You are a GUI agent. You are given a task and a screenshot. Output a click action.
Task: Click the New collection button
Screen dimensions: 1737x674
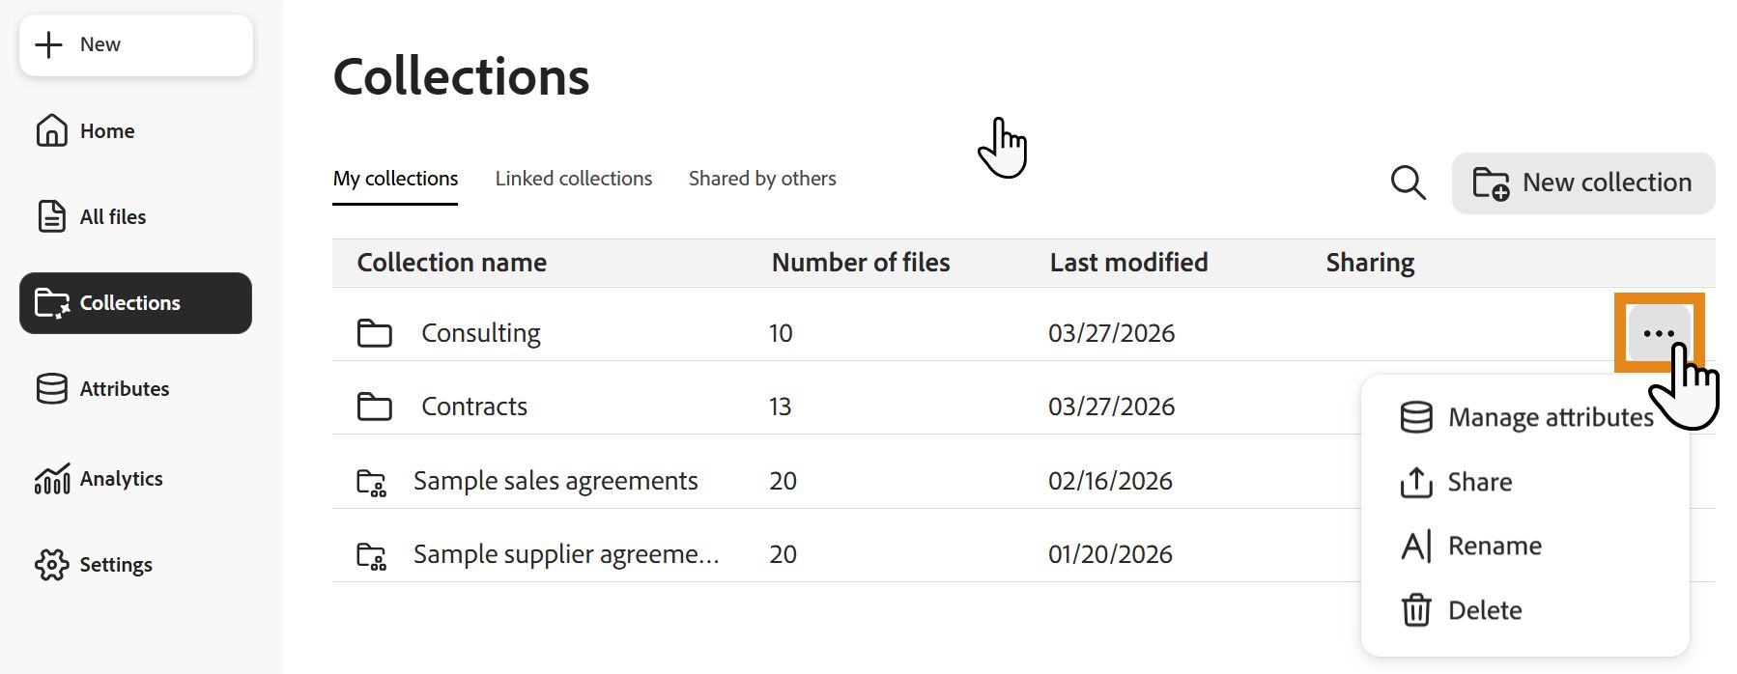coord(1583,183)
